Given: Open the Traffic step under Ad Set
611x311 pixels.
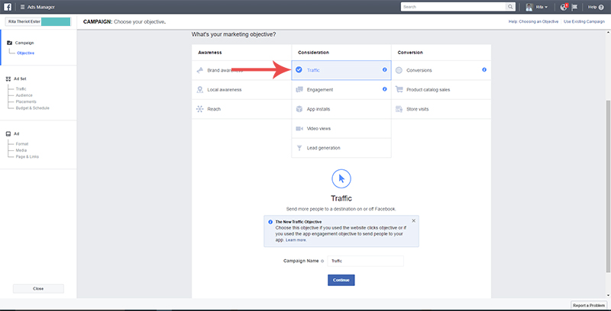Looking at the screenshot, I should tap(21, 89).
